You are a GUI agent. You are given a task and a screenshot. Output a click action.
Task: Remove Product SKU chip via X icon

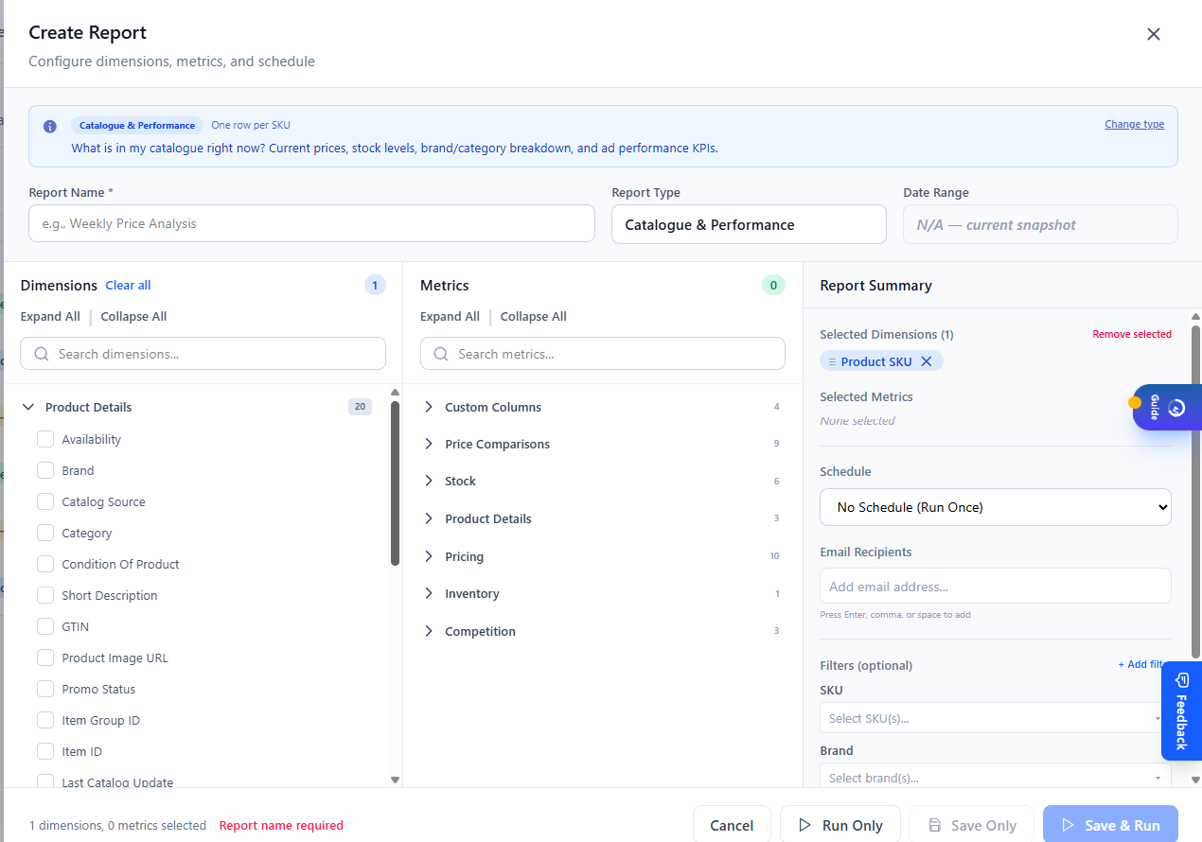click(927, 361)
